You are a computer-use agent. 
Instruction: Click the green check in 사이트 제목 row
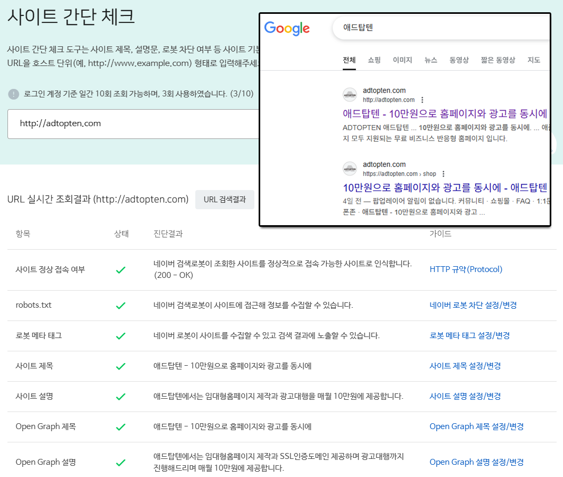121,366
